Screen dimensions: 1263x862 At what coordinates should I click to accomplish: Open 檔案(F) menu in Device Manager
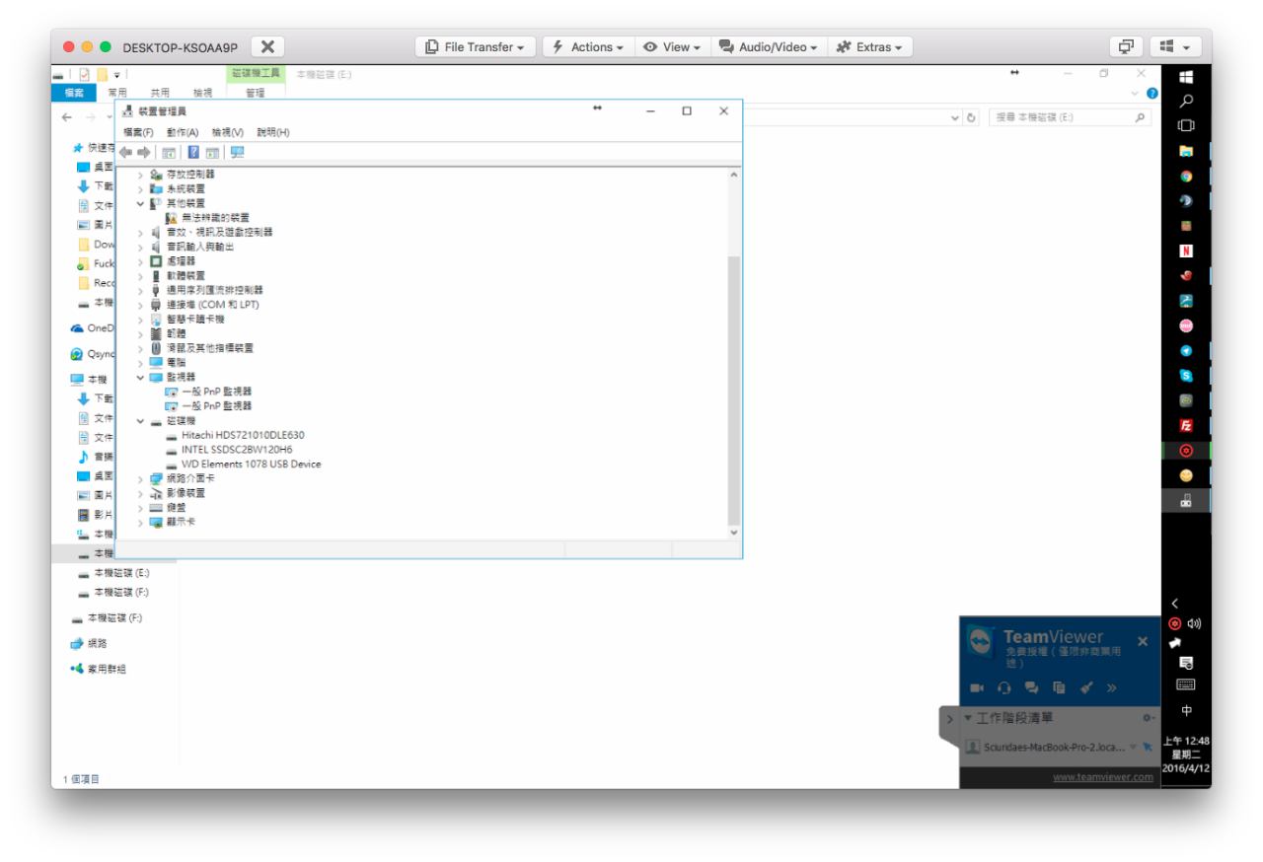tap(139, 132)
